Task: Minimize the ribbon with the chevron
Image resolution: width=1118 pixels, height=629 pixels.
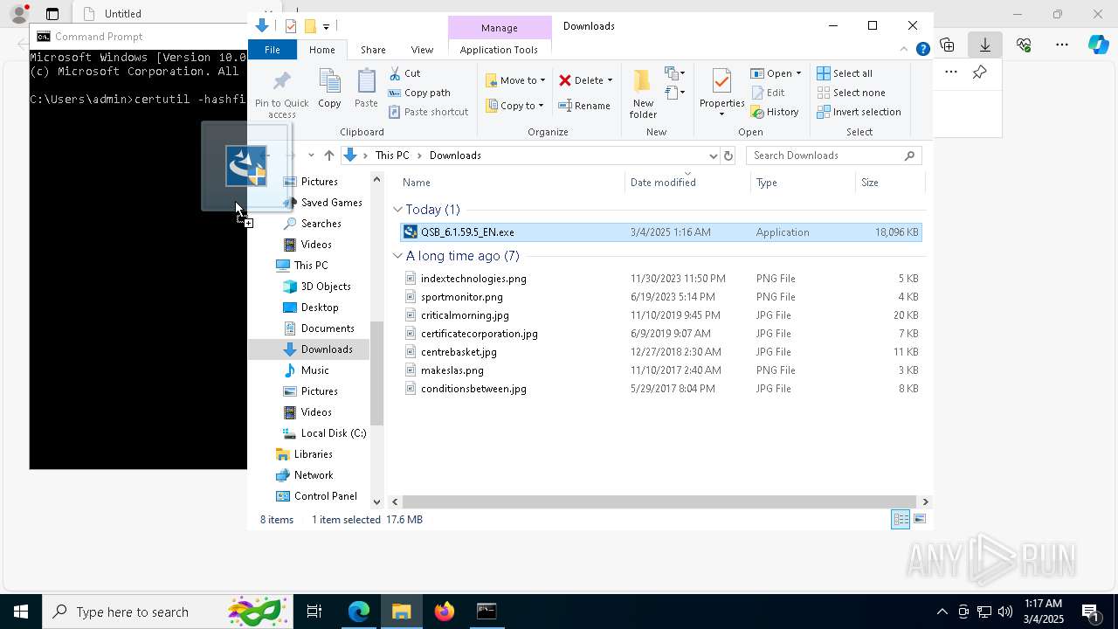Action: click(904, 50)
